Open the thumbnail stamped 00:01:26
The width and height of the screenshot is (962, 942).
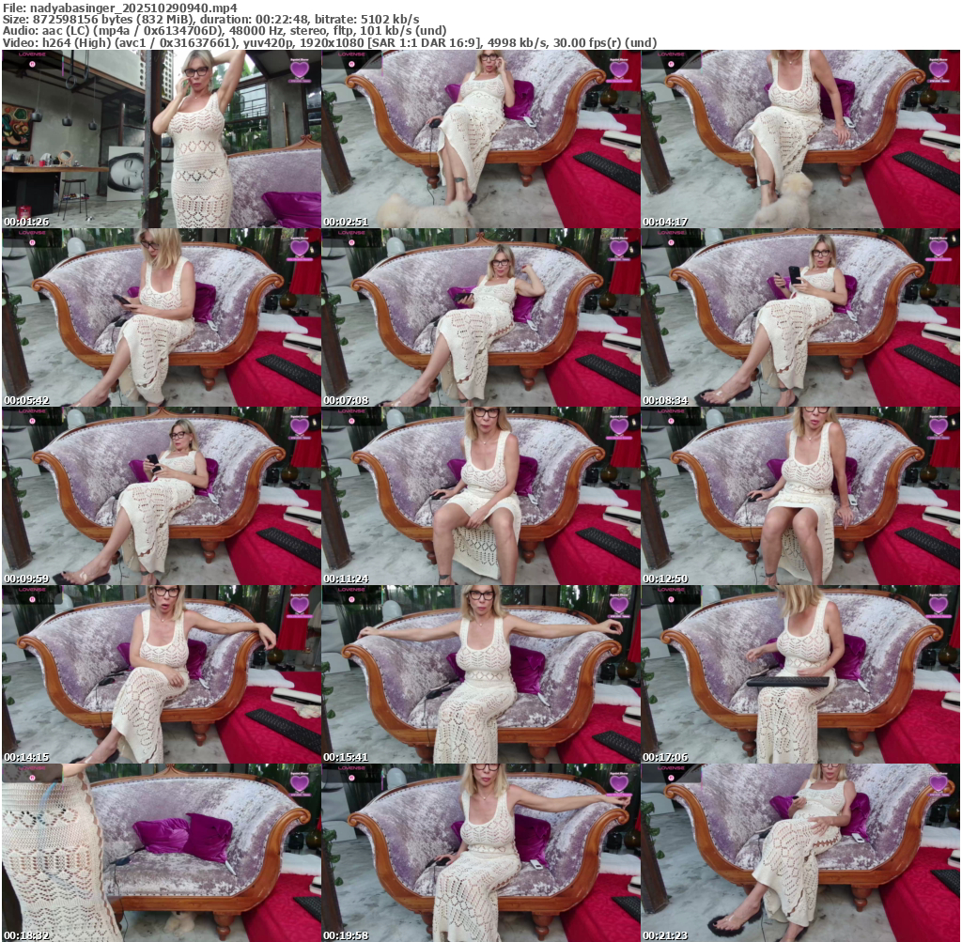tap(161, 139)
